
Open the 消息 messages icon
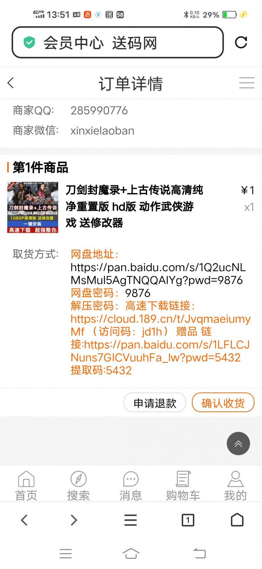pos(131,486)
